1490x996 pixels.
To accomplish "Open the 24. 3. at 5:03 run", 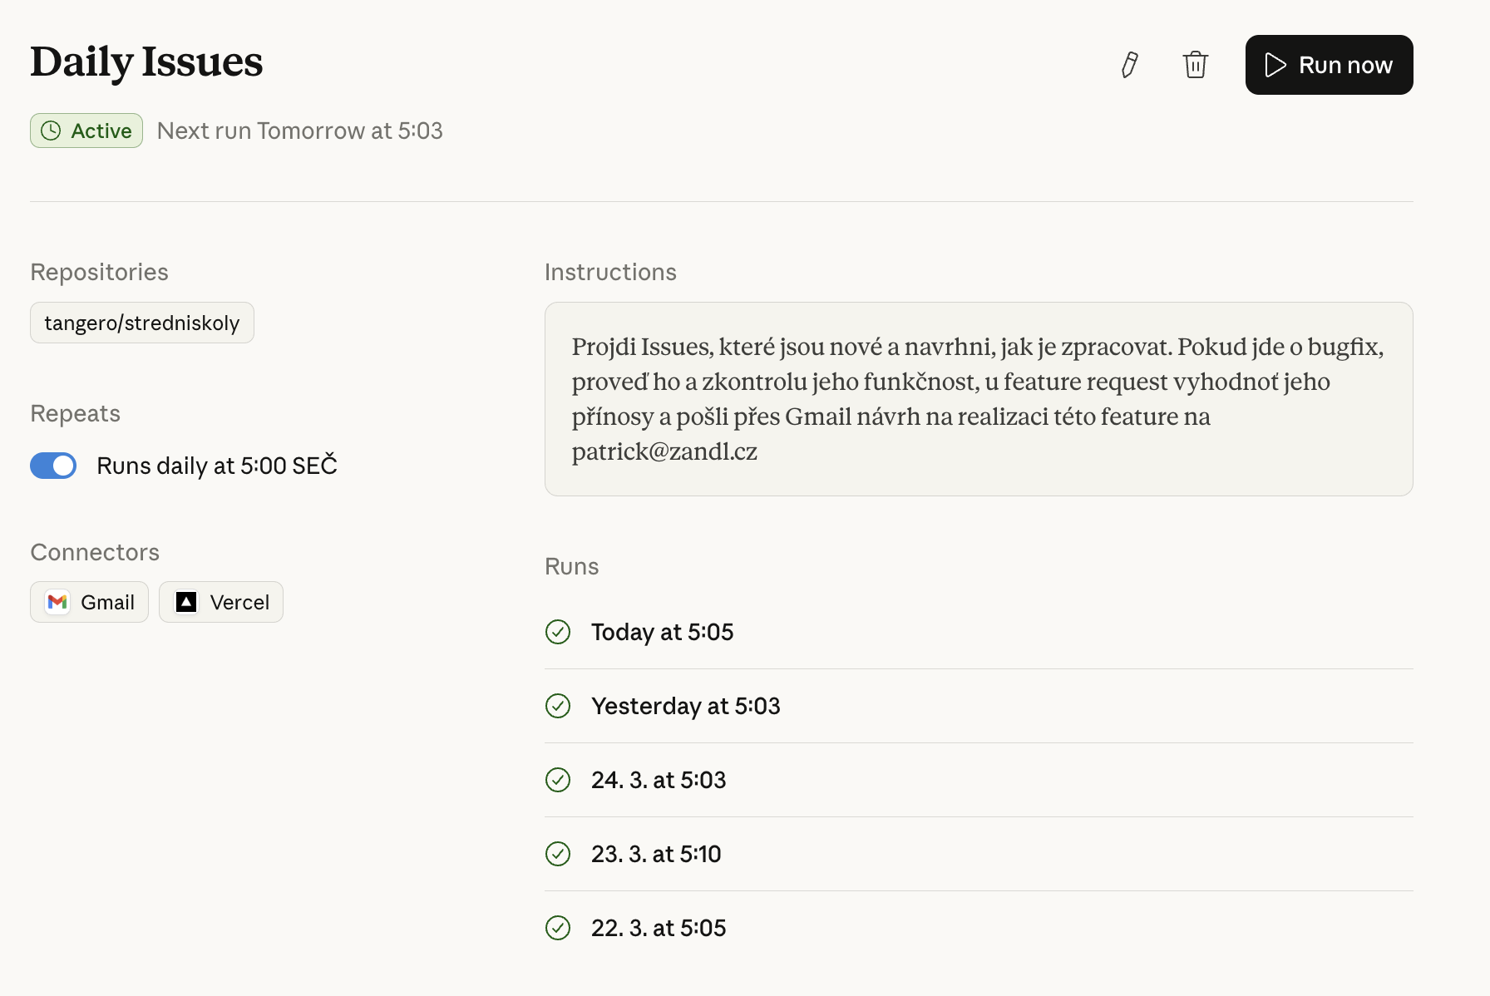I will tap(659, 780).
